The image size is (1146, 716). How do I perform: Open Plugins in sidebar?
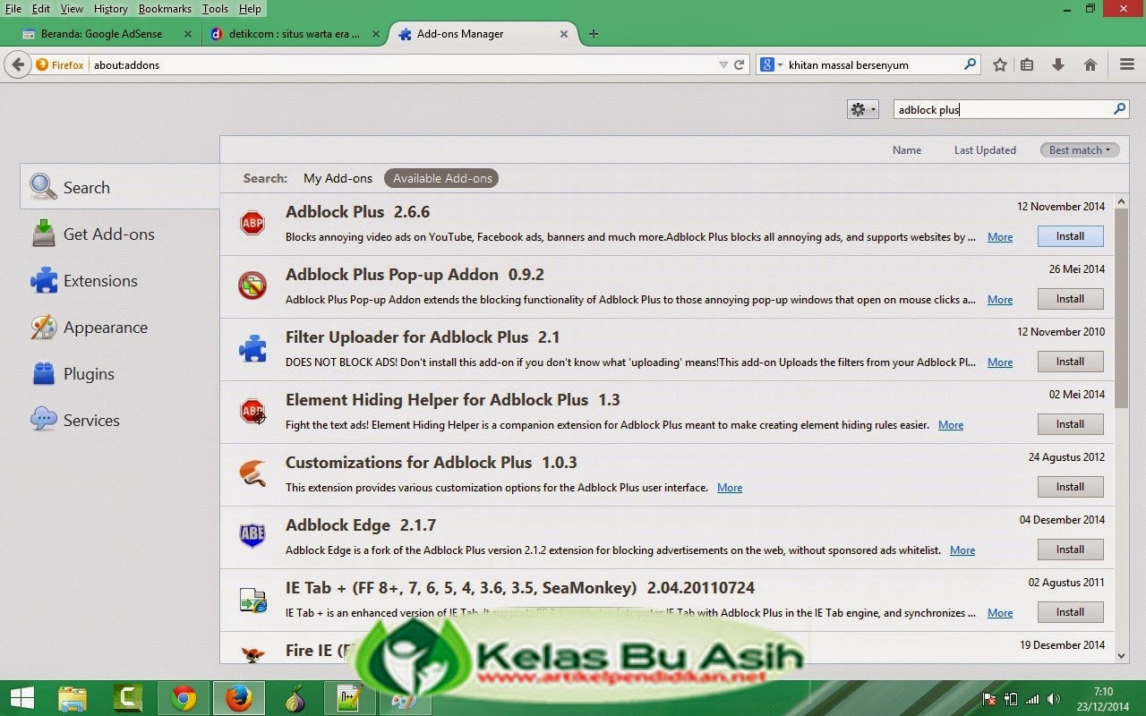point(120,374)
